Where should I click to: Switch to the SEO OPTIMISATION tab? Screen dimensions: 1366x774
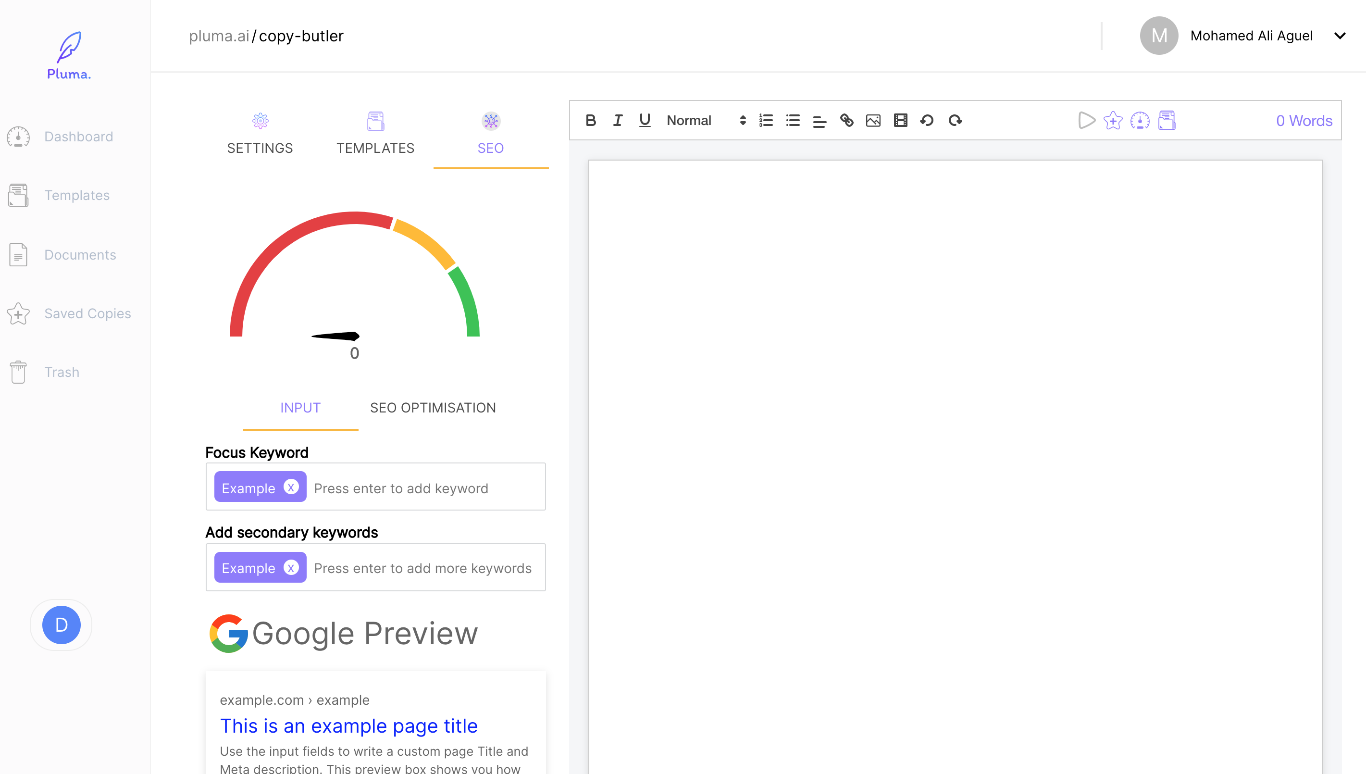coord(433,408)
